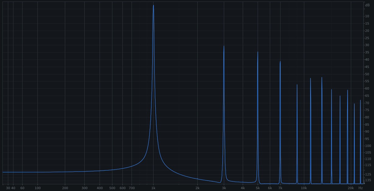The height and width of the screenshot is (191, 374).
Task: Click the 55 label on the dB scale
Action: click(367, 82)
